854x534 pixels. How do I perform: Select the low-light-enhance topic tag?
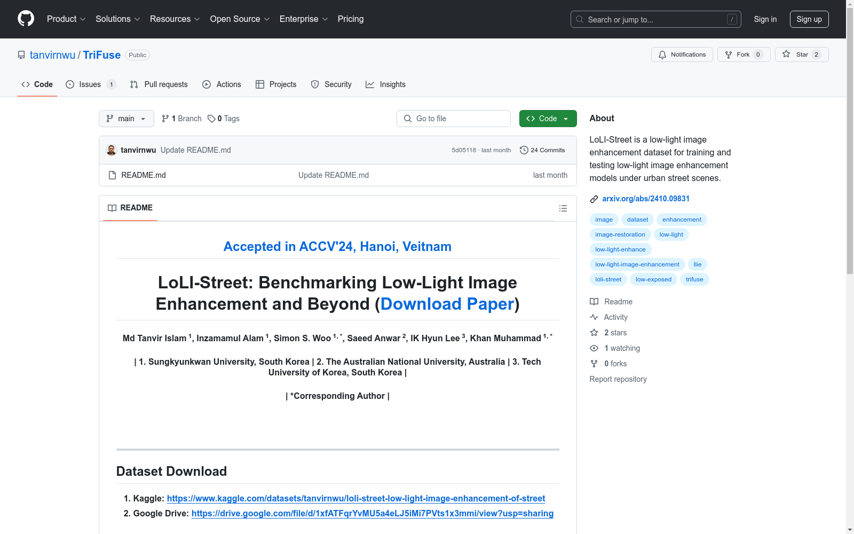620,249
